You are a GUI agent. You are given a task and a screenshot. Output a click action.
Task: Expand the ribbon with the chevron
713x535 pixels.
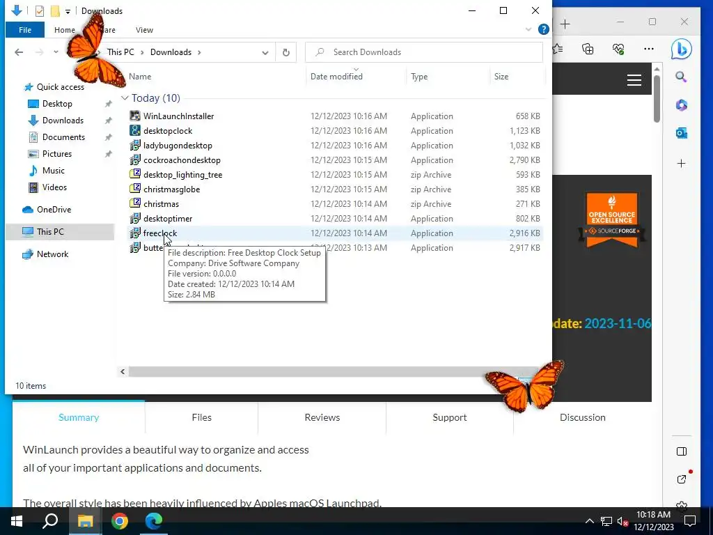coord(528,29)
